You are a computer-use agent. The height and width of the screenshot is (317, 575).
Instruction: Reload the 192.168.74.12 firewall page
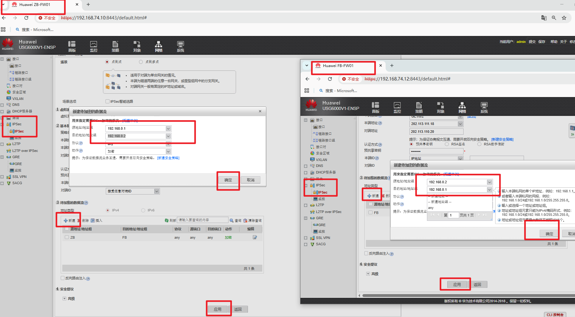(x=330, y=79)
